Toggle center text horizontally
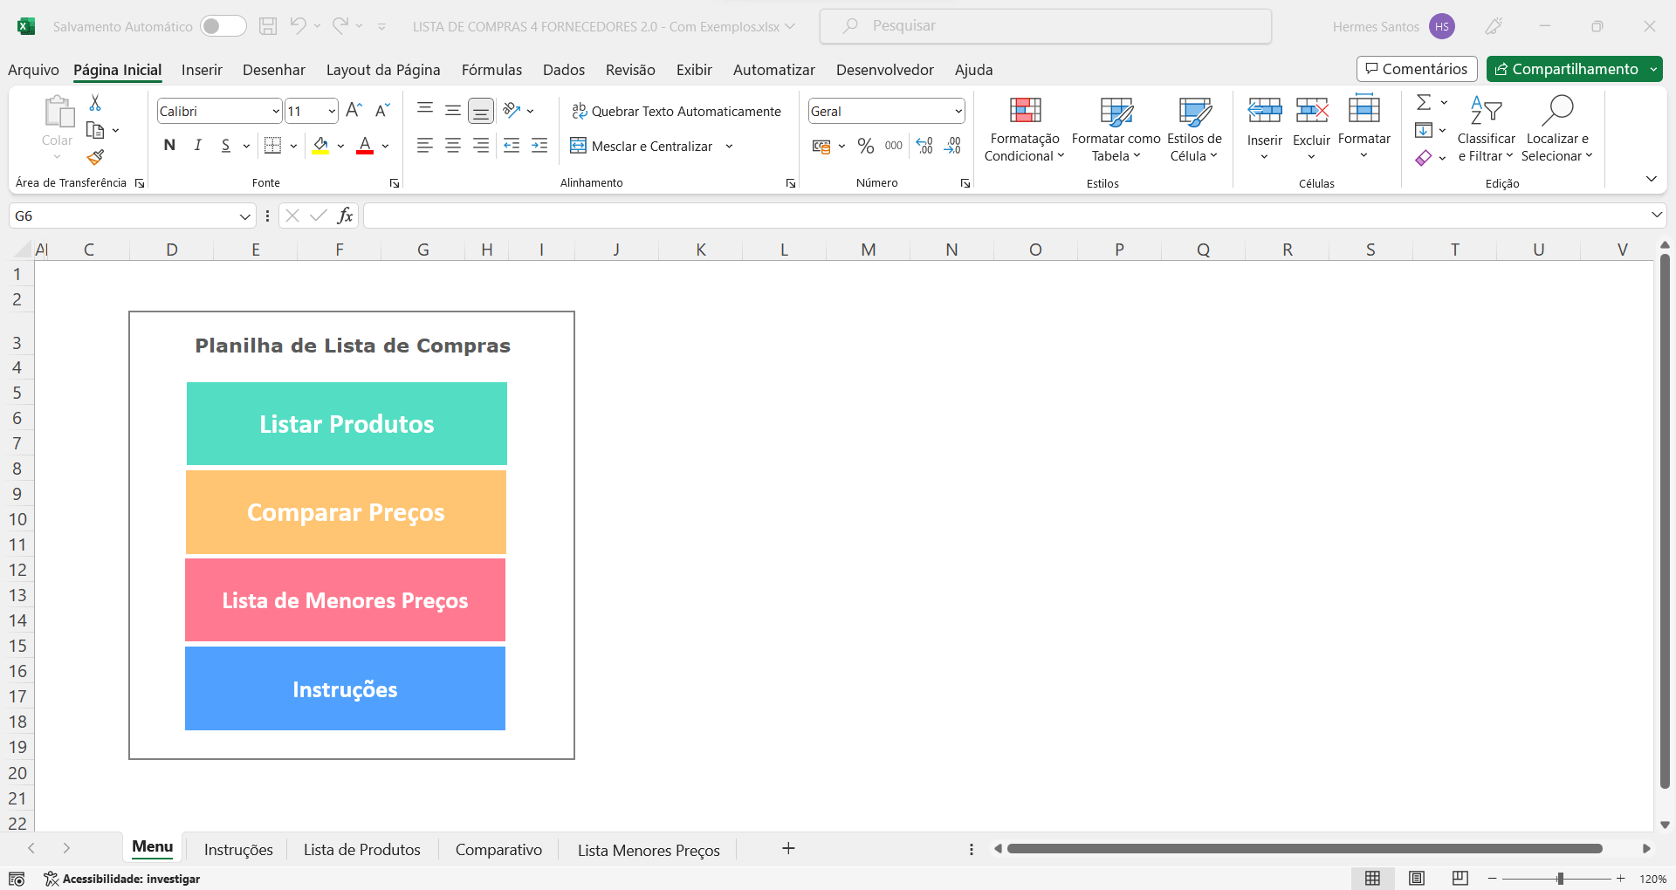This screenshot has width=1676, height=890. point(453,146)
